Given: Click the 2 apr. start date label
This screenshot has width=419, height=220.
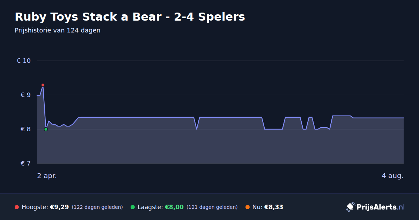Looking at the screenshot, I should click(47, 176).
